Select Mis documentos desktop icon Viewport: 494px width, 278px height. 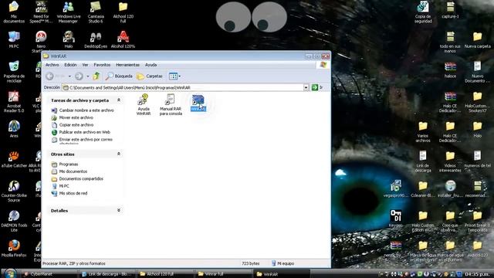(x=14, y=12)
